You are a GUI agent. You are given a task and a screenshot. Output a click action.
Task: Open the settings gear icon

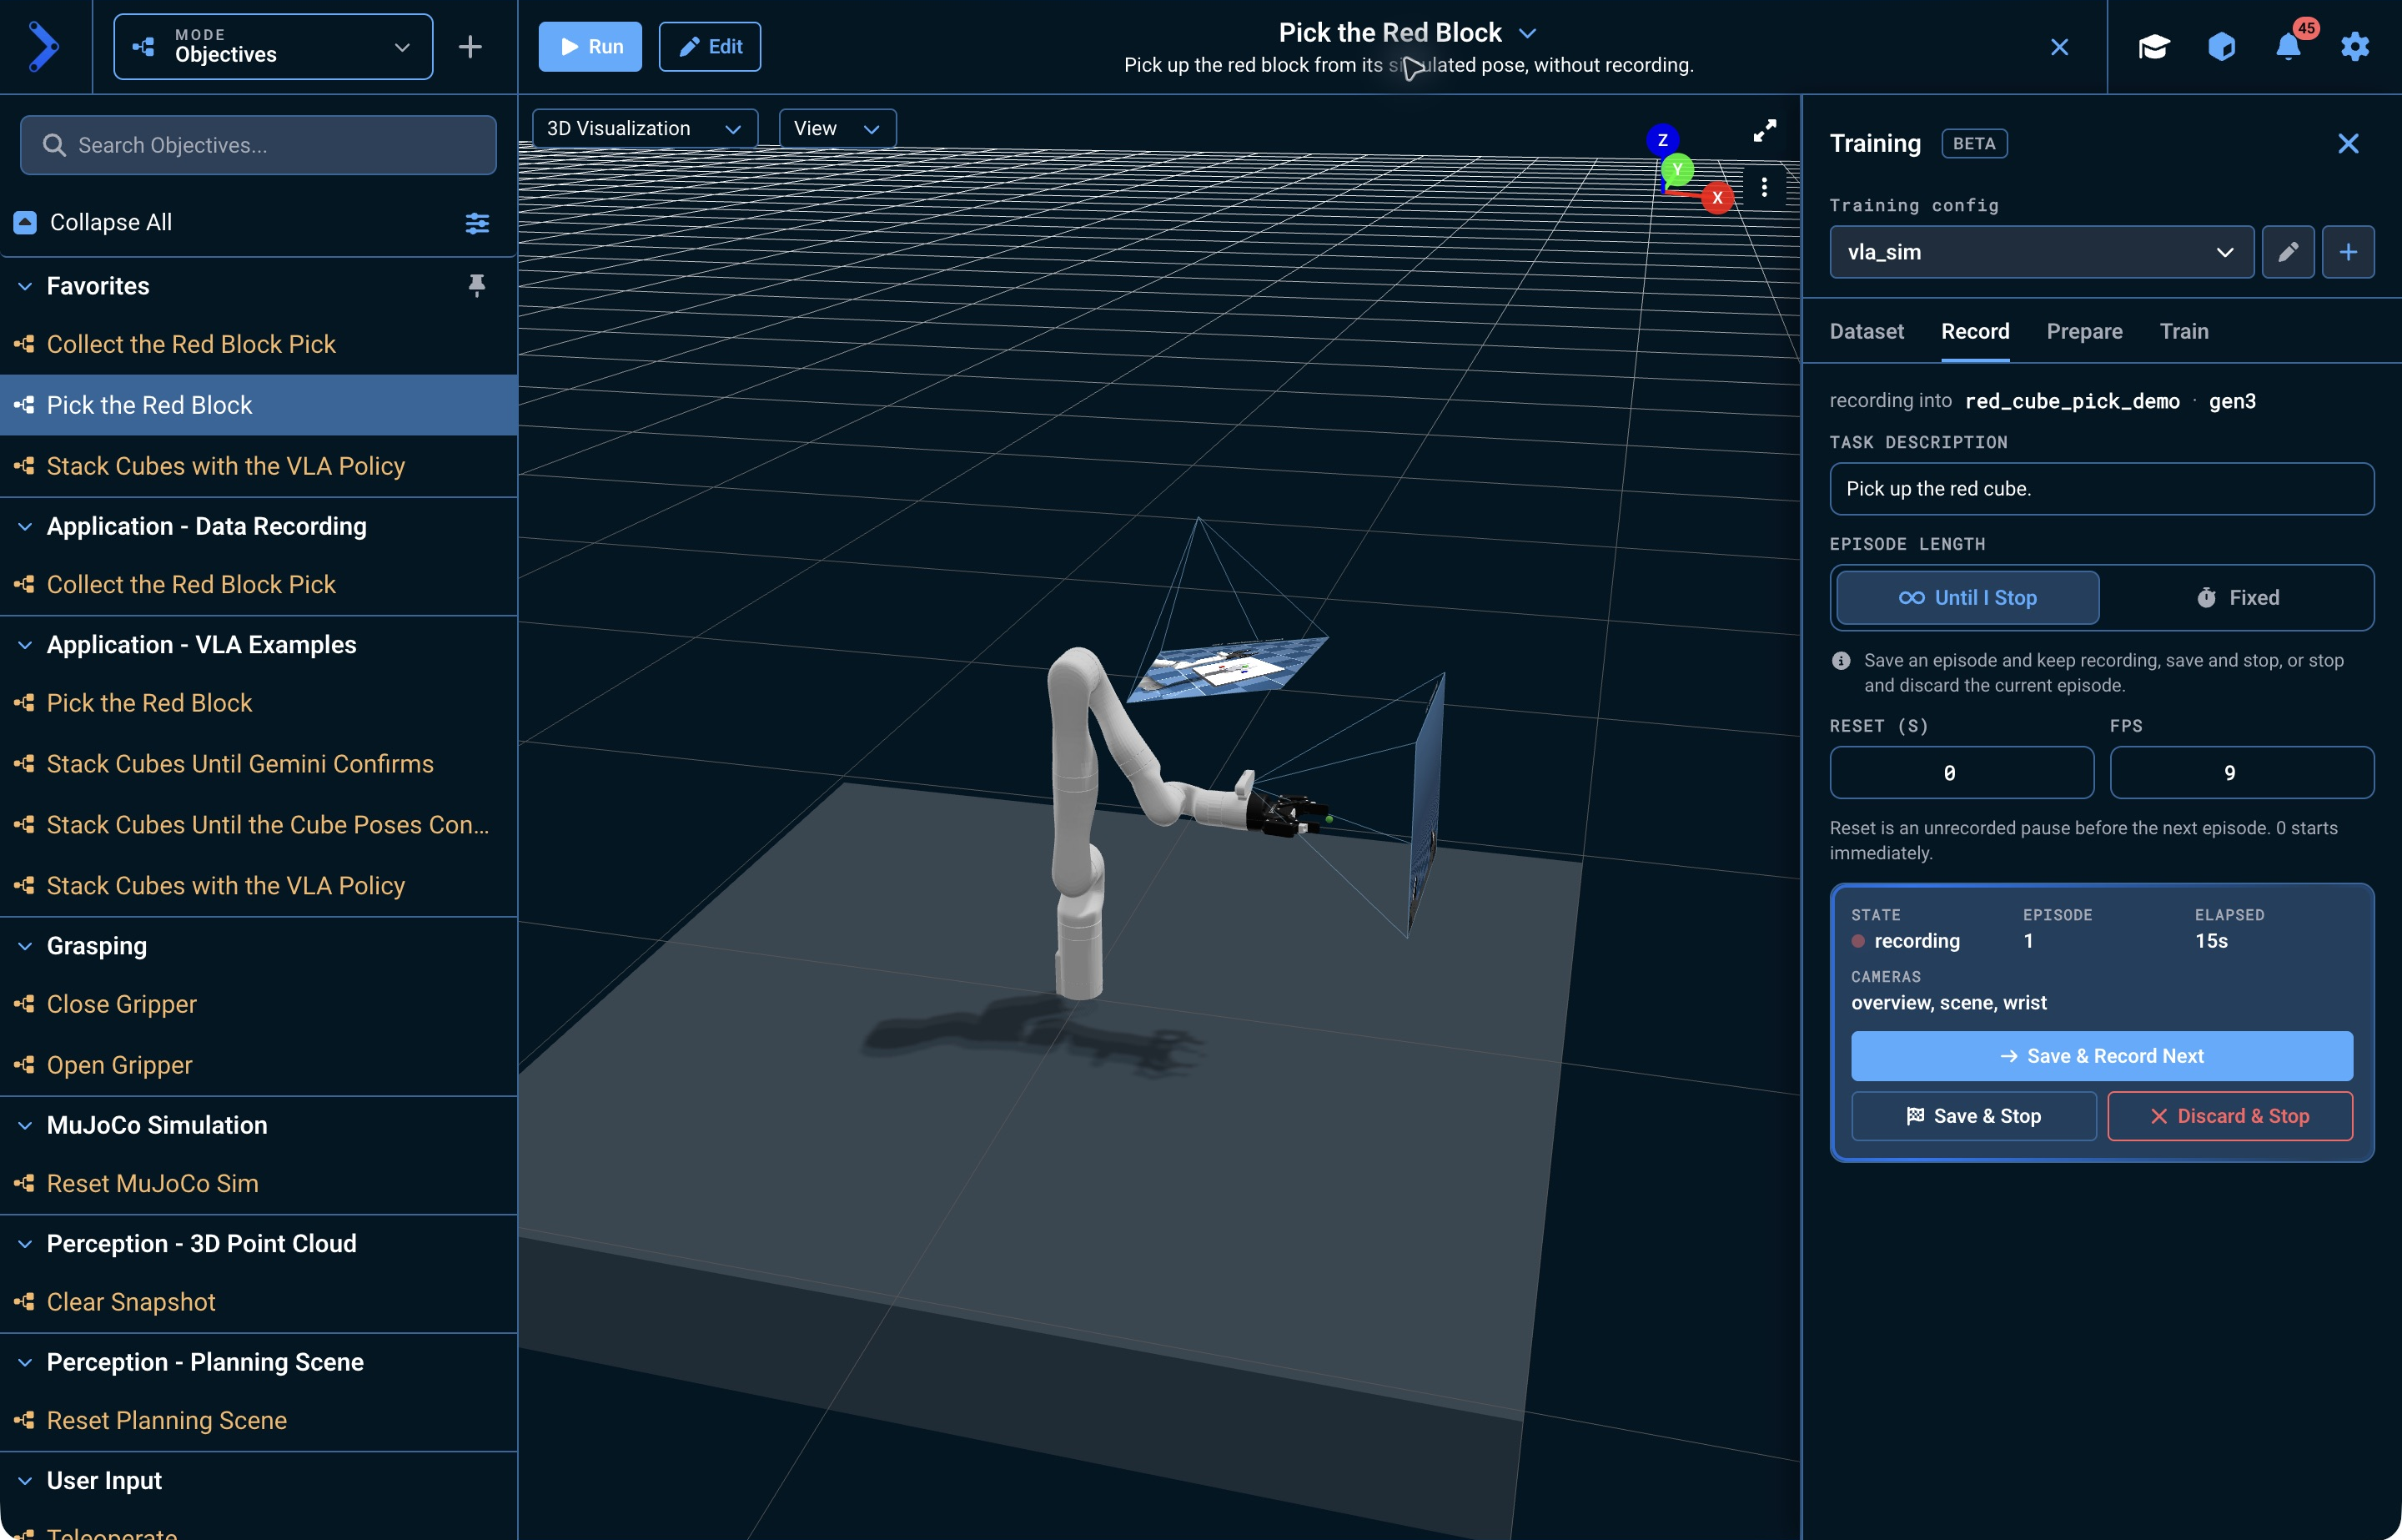(2355, 47)
